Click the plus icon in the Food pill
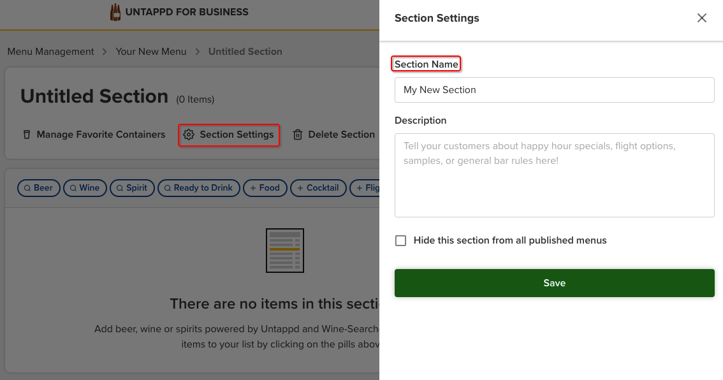The width and height of the screenshot is (723, 380). [254, 187]
